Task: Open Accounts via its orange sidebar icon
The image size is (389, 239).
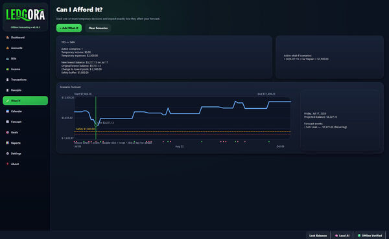Action: pos(7,48)
